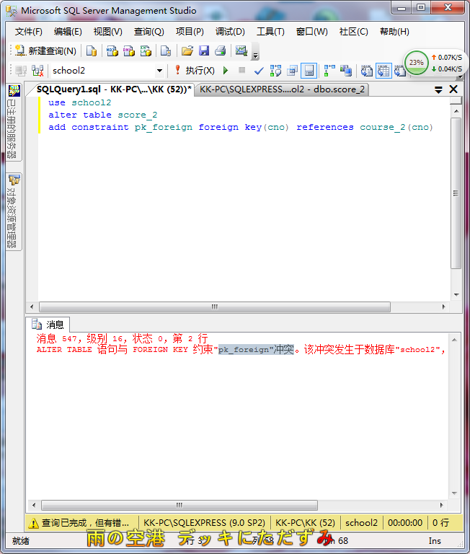The width and height of the screenshot is (470, 554).
Task: Click the Open File folder icon
Action: [187, 51]
